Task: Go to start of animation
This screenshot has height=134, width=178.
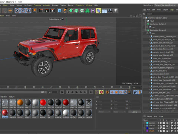Action: (x=62, y=92)
